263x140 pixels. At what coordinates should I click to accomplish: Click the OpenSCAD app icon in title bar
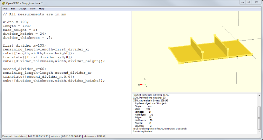pyautogui.click(x=4, y=3)
